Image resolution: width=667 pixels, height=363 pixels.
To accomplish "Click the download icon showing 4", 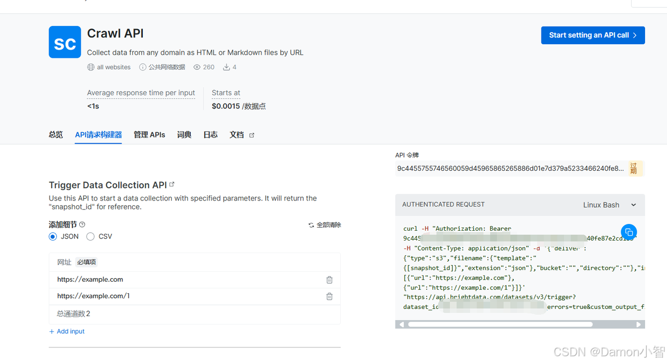I will pos(227,67).
